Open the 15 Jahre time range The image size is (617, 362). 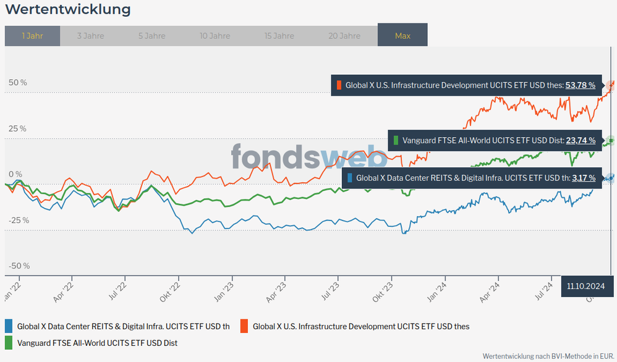(x=279, y=36)
